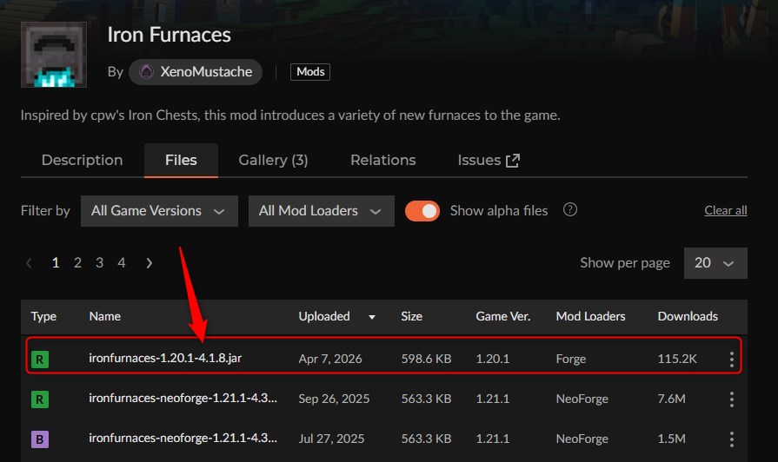Select Forge loader in first row

tap(571, 359)
